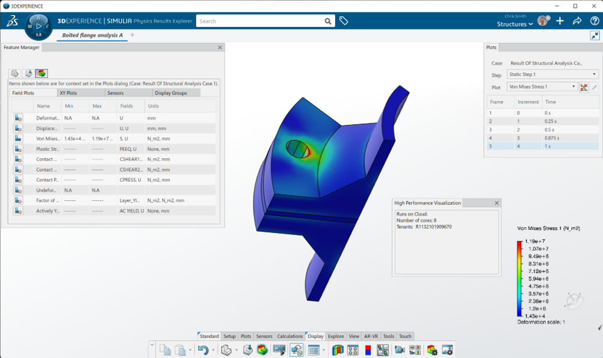Toggle the Factor of safety row icon
603x358 pixels.
(x=18, y=200)
